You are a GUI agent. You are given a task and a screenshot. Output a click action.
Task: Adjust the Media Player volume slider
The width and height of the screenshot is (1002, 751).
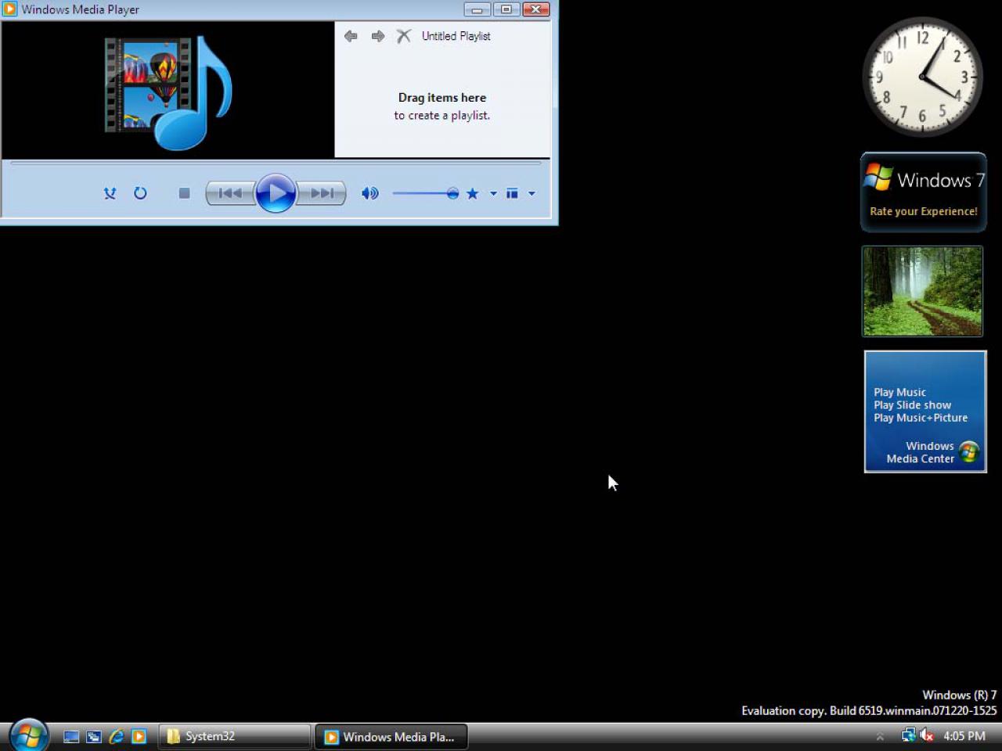(425, 193)
